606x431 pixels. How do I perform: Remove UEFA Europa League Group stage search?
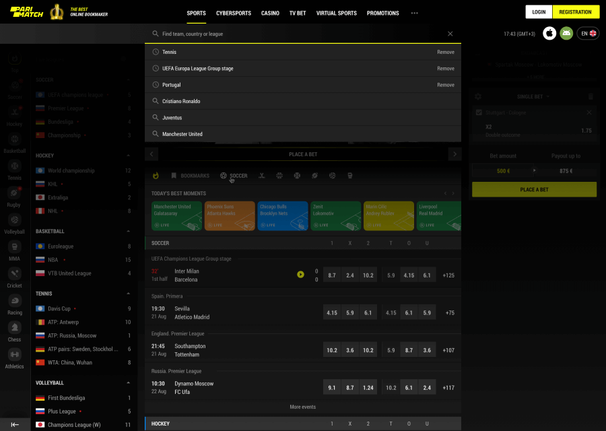coord(446,69)
